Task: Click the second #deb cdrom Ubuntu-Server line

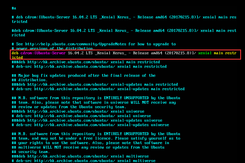Action: click(x=84, y=31)
